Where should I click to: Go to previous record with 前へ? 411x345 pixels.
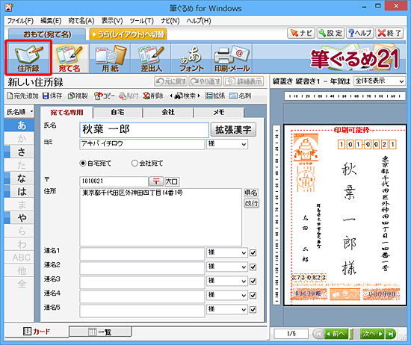tap(336, 334)
